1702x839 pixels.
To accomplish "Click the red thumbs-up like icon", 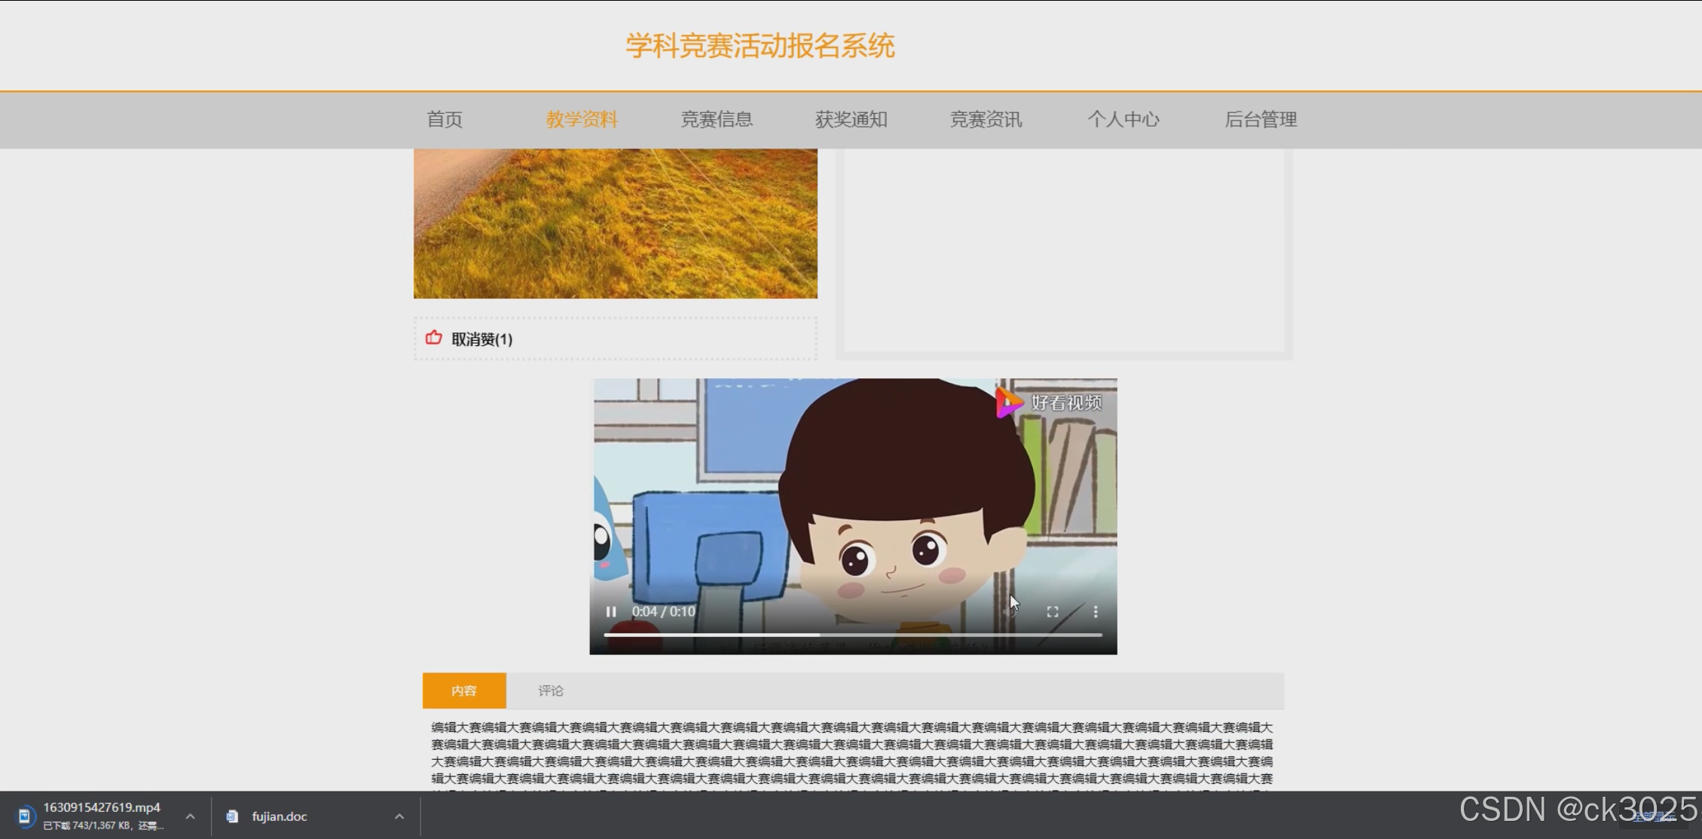I will pos(434,338).
